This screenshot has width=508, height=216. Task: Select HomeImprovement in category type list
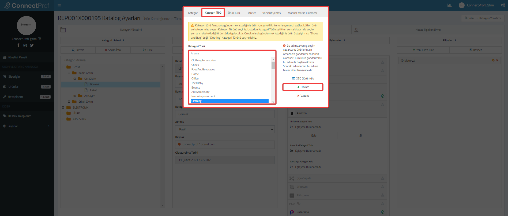[203, 97]
